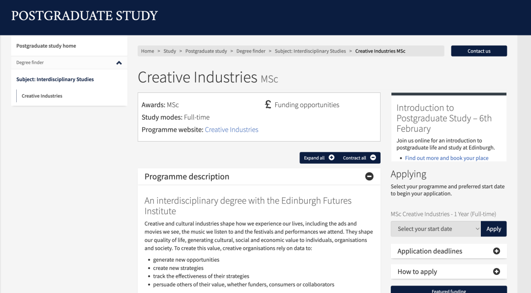Click the Apply button
Image resolution: width=531 pixels, height=293 pixels.
click(x=494, y=229)
